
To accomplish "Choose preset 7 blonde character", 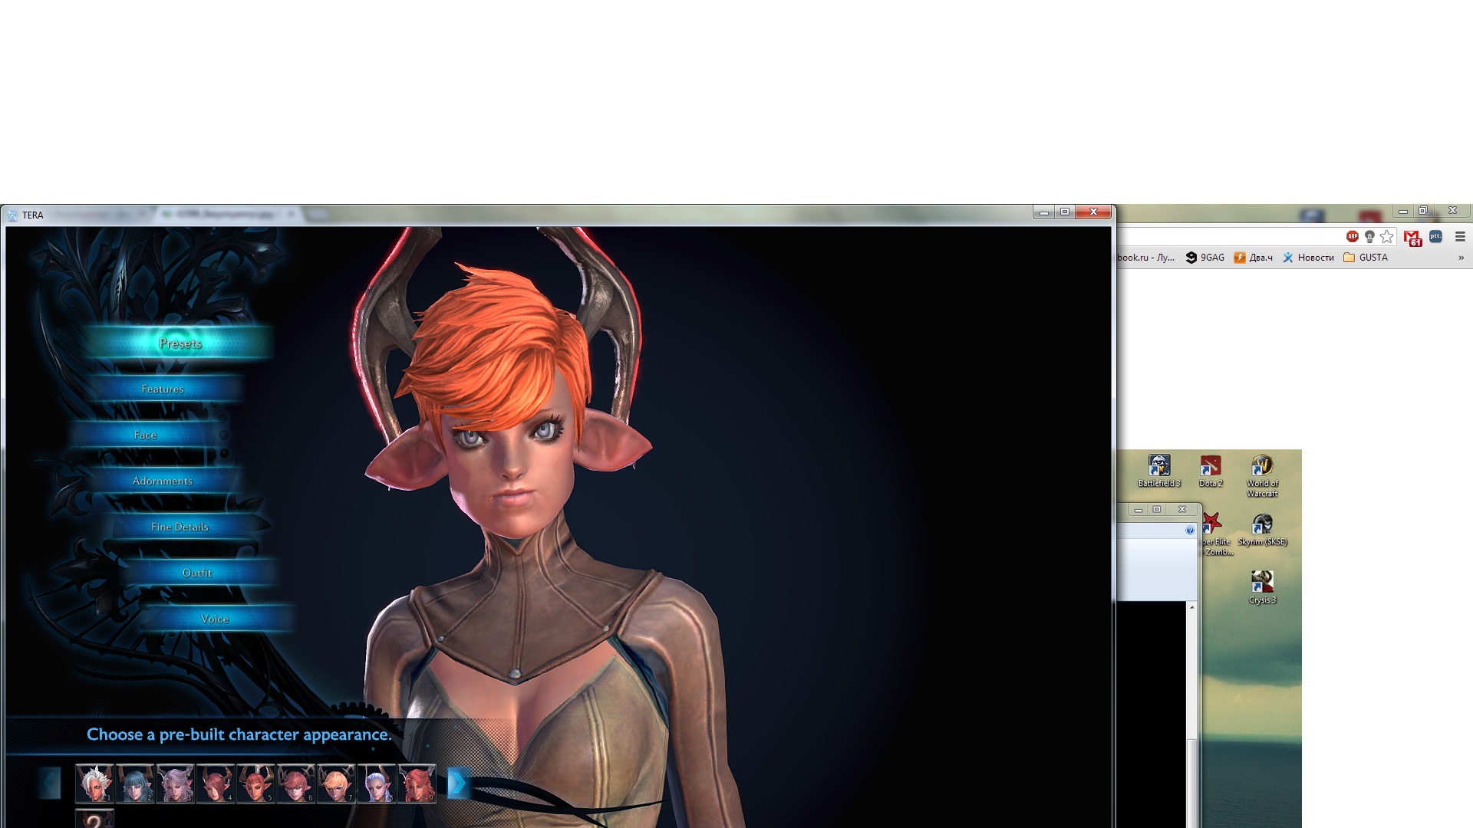I will coord(336,784).
